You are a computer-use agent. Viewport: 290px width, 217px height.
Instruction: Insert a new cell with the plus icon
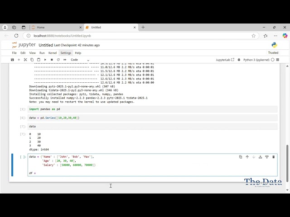tap(19, 60)
